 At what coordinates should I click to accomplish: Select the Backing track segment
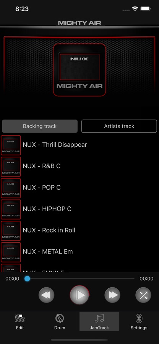(40, 126)
